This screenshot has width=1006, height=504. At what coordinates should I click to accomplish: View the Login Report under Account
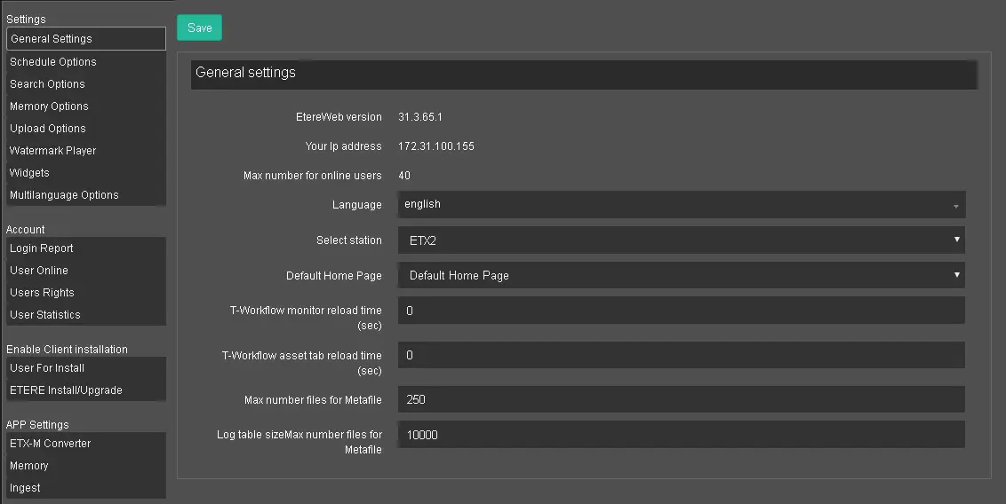[x=42, y=248]
